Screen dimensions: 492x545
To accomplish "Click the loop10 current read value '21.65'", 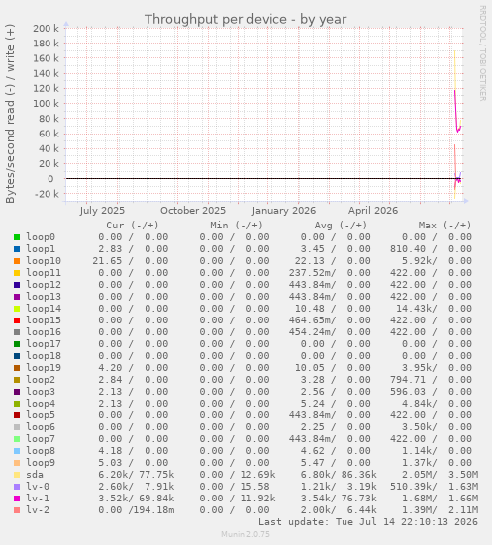I will [107, 261].
